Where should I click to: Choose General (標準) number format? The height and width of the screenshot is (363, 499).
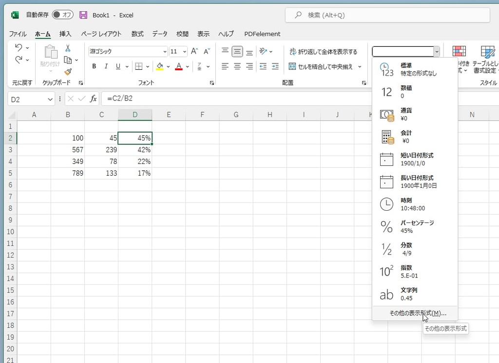click(415, 69)
